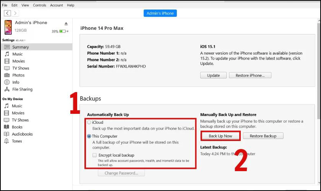The image size is (321, 191).
Task: Click the Update button
Action: pos(213,75)
